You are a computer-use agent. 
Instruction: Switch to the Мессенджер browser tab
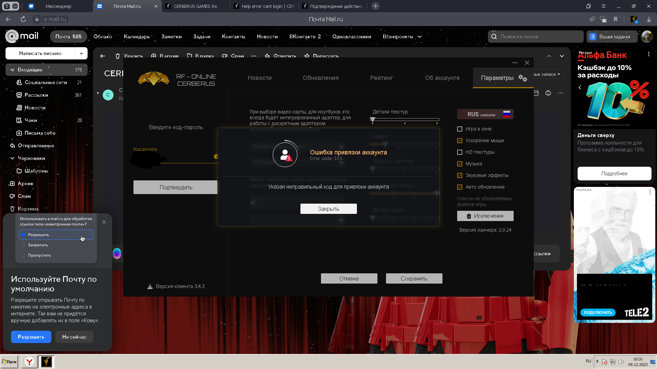pos(59,6)
